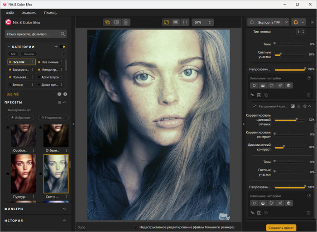Enable Недеструктивное редактирование checkbox
Image resolution: width=317 pixels, height=232 pixels.
[x=135, y=227]
